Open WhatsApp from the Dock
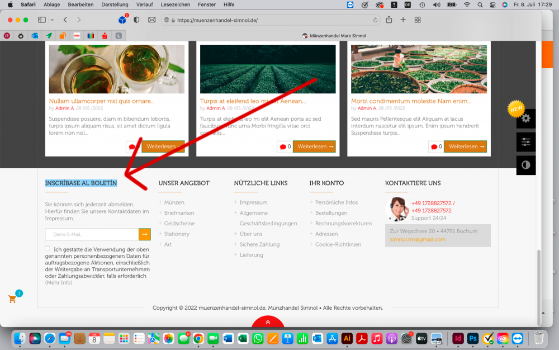Viewport: 559px width, 350px height. tap(258, 338)
